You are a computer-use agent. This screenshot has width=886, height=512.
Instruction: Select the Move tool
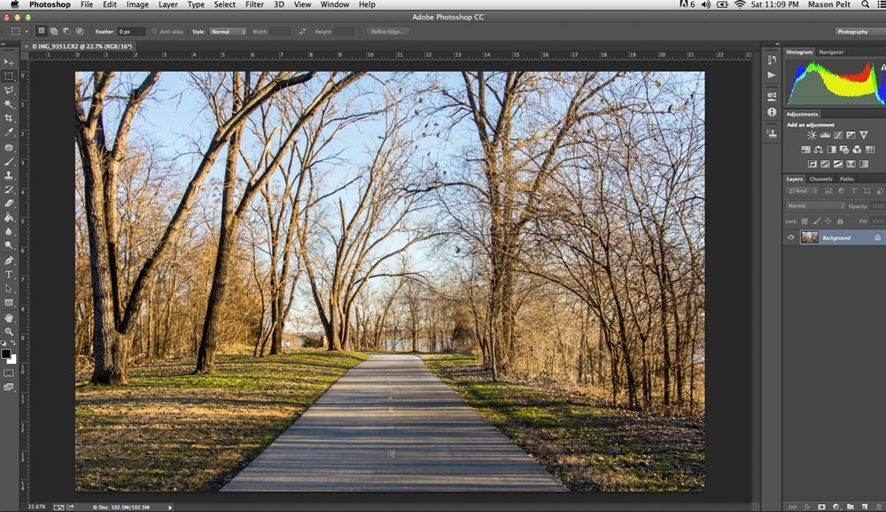[9, 62]
